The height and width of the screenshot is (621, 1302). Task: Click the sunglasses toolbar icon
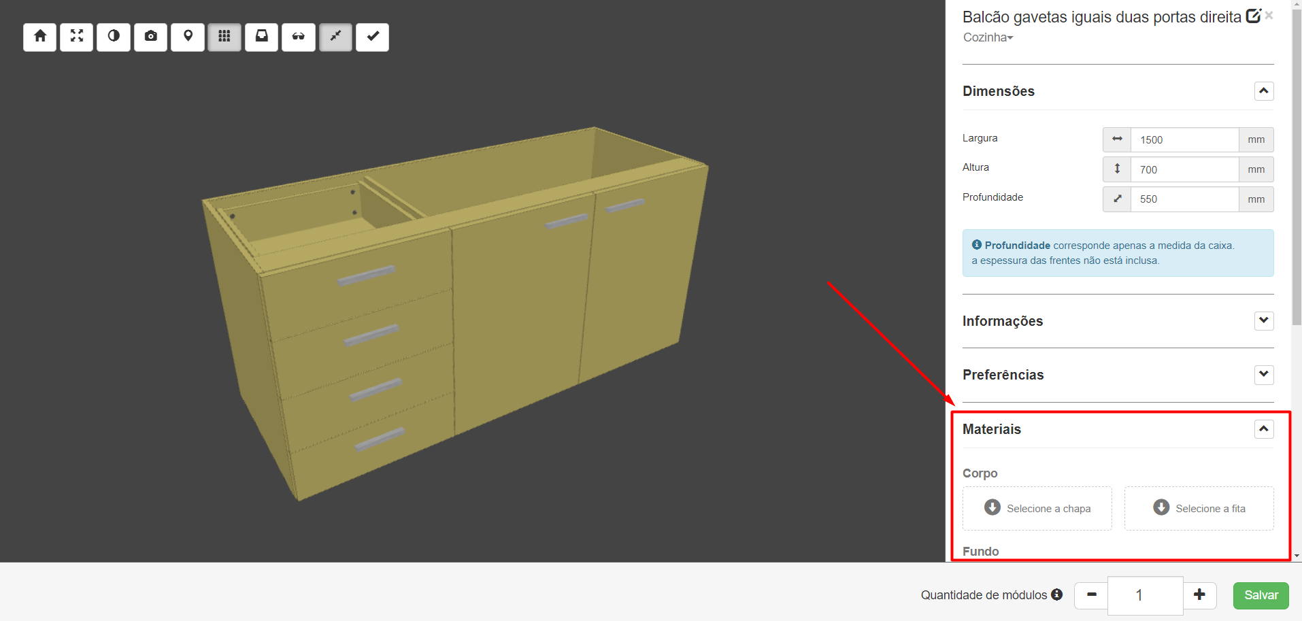pyautogui.click(x=299, y=37)
